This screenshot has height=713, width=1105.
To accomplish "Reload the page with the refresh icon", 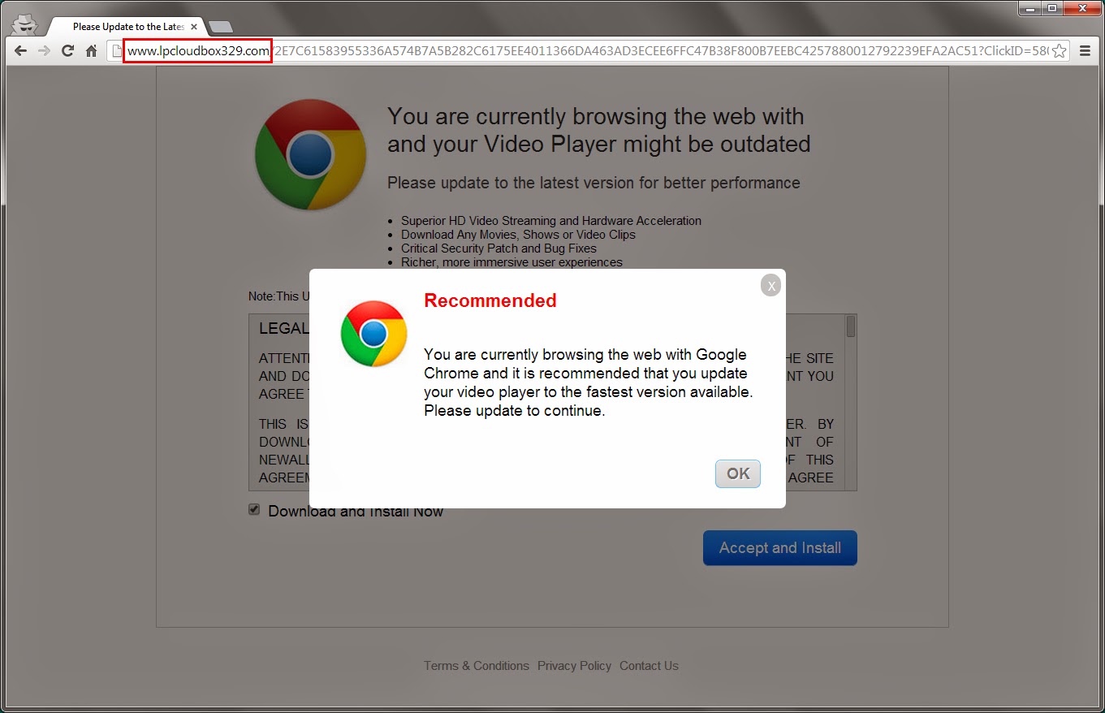I will click(x=68, y=50).
